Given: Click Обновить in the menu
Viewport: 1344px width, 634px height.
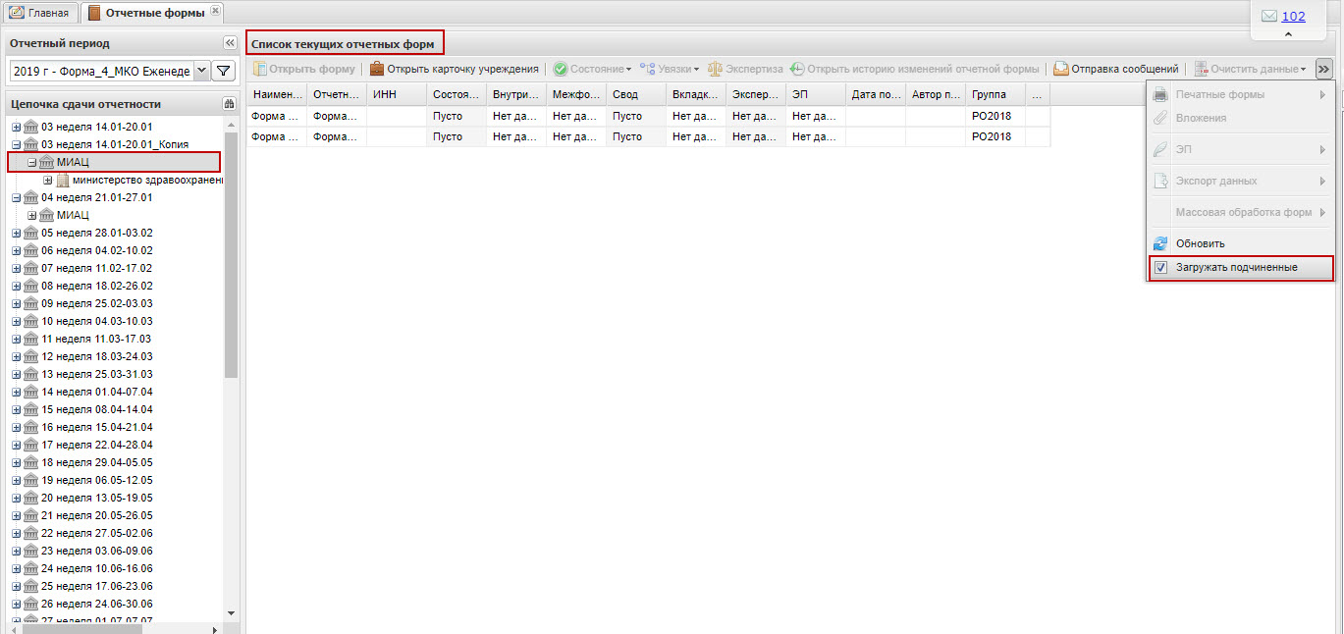Looking at the screenshot, I should 1240,243.
